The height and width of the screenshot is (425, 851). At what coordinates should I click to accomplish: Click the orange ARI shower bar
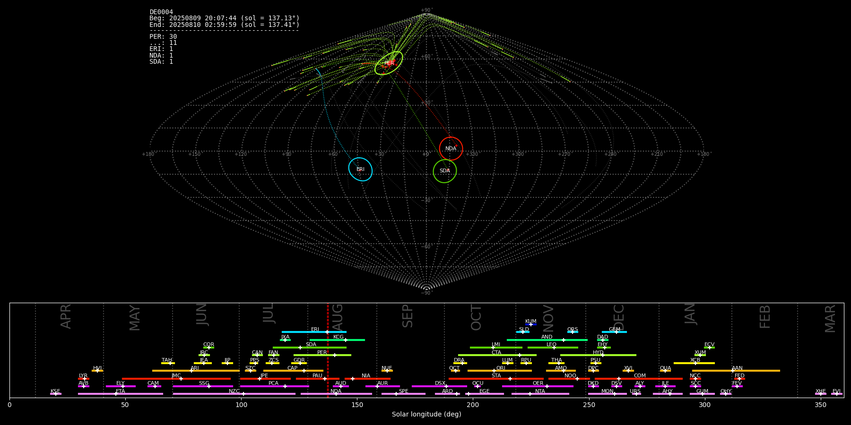[196, 371]
